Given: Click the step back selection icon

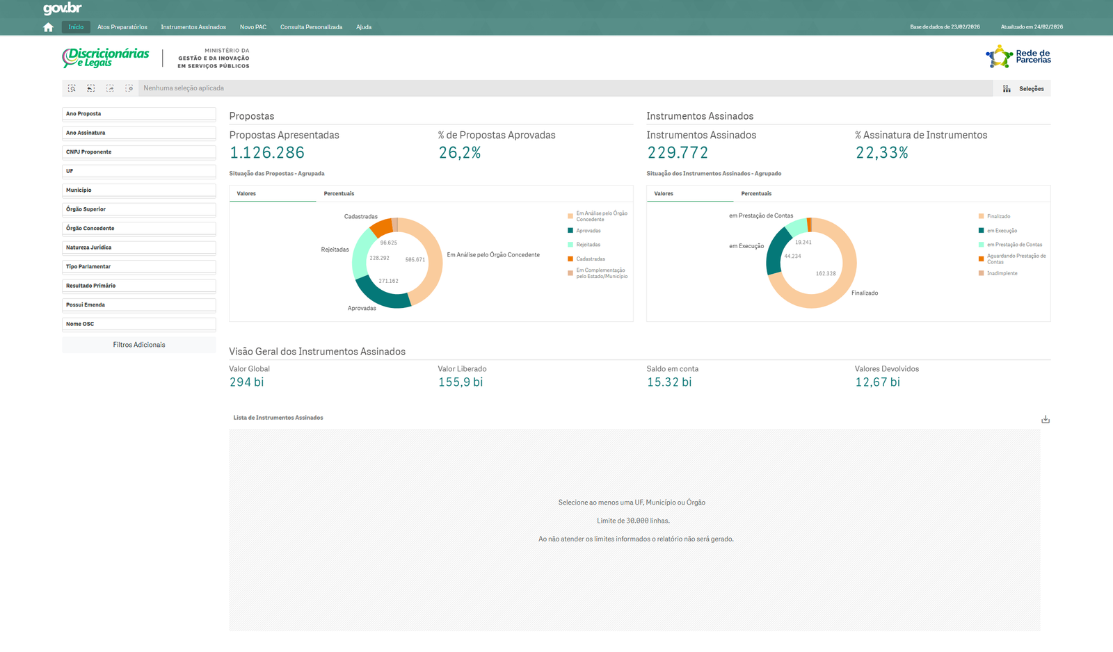Looking at the screenshot, I should [91, 88].
